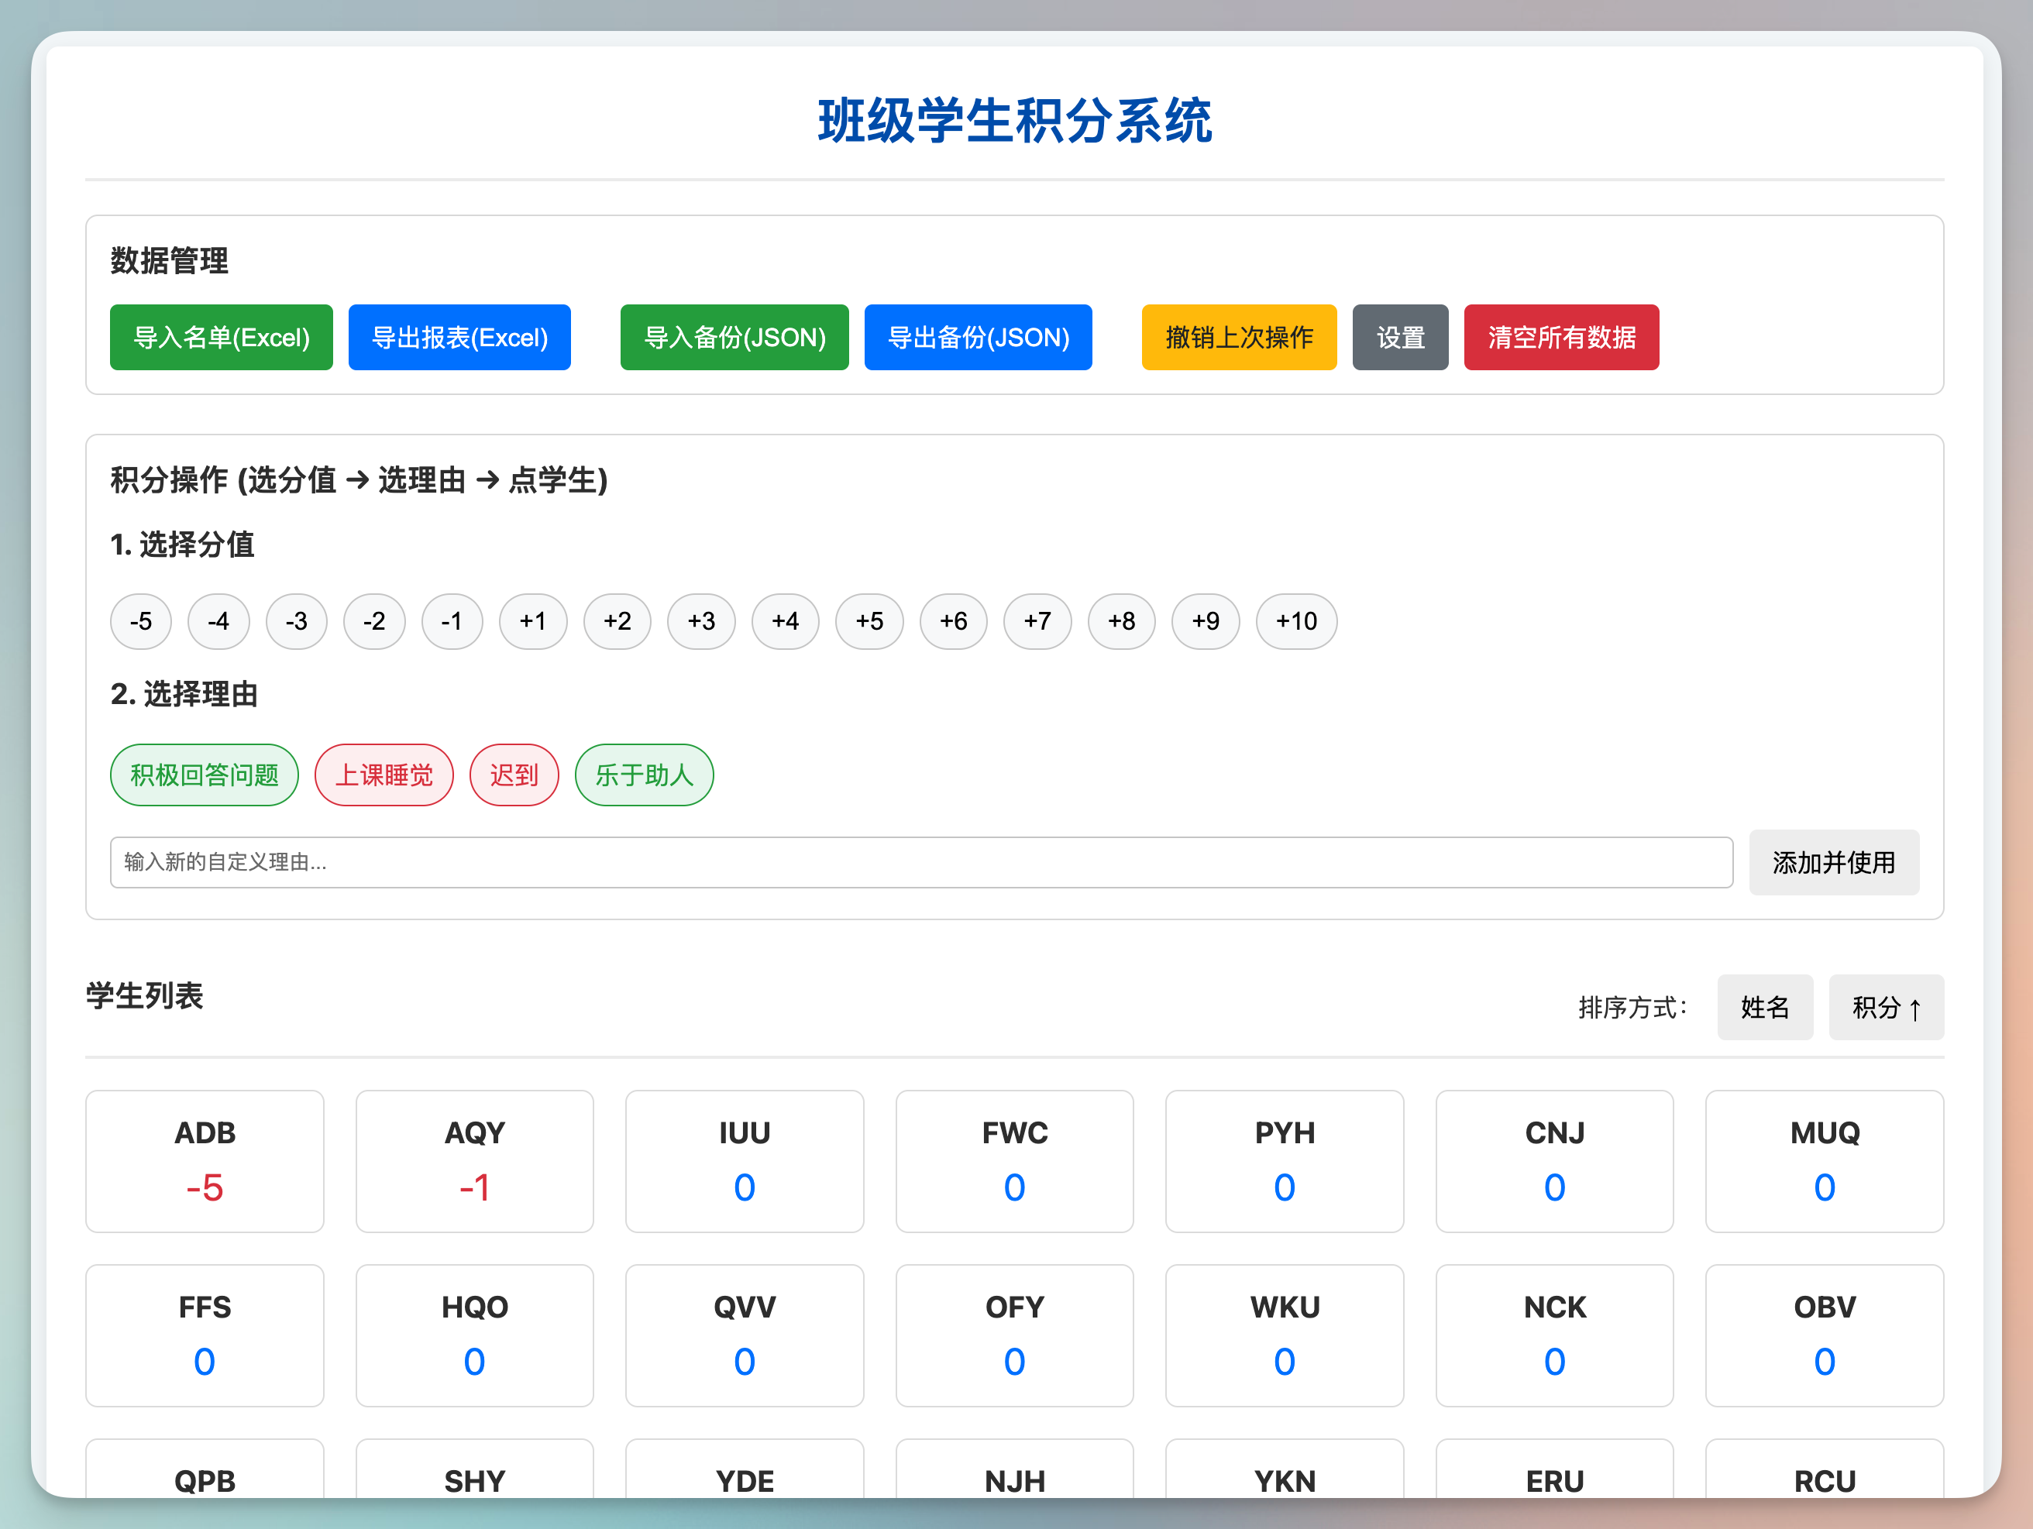2033x1529 pixels.
Task: Click student card ADB with -5
Action: click(x=204, y=1160)
